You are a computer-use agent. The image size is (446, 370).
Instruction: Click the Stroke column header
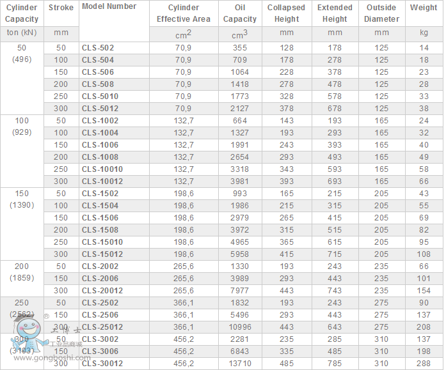click(x=61, y=8)
